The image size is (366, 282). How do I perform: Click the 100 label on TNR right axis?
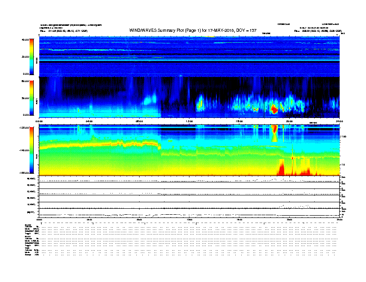pyautogui.click(x=343, y=136)
